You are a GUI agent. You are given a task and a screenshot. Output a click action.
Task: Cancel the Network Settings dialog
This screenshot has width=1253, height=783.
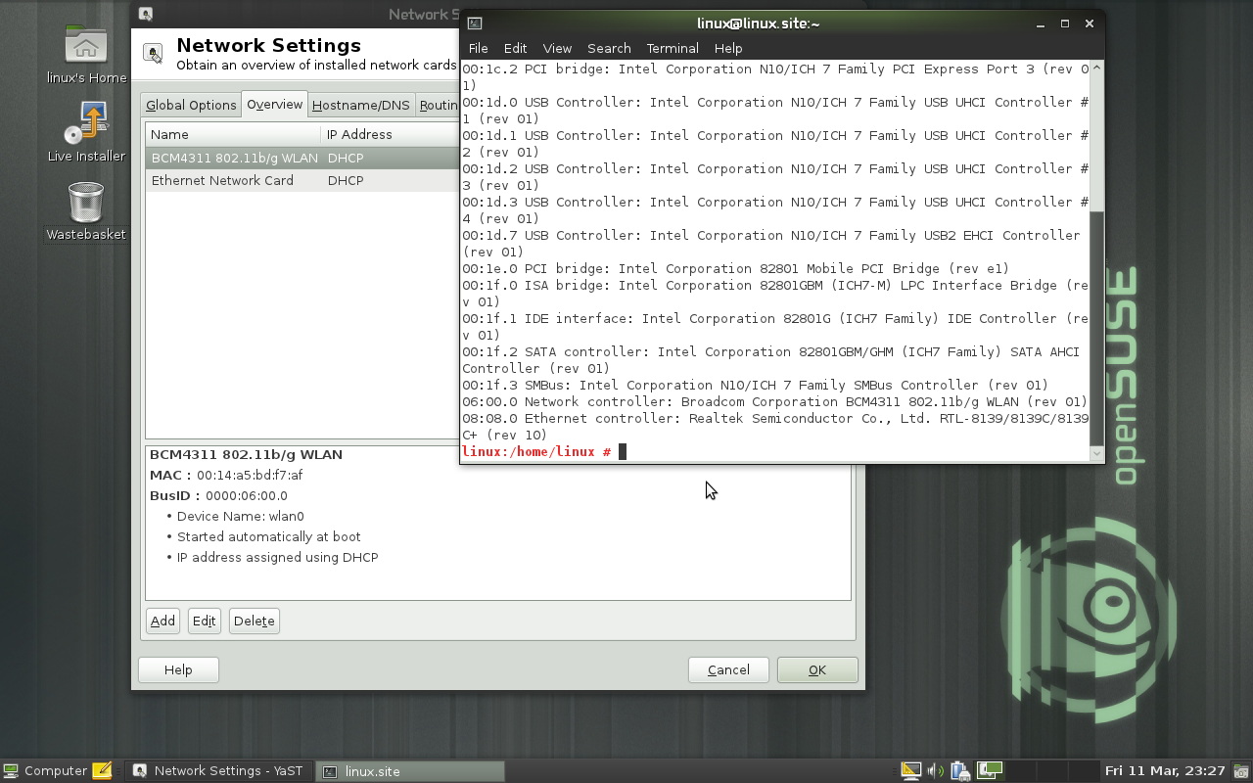coord(728,669)
